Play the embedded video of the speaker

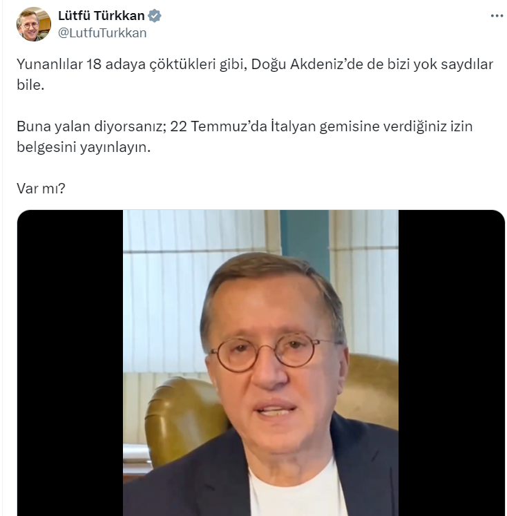tap(260, 363)
